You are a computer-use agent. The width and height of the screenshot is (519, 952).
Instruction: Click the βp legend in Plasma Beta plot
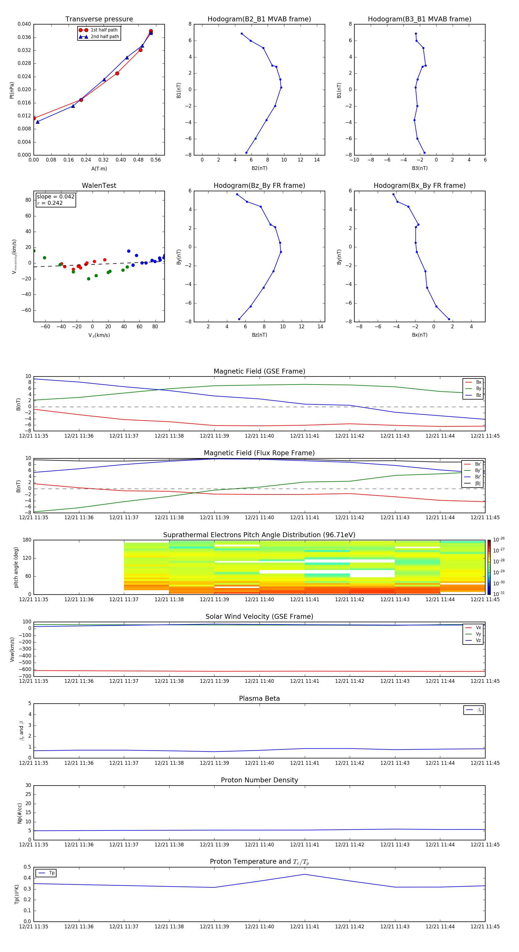(473, 710)
